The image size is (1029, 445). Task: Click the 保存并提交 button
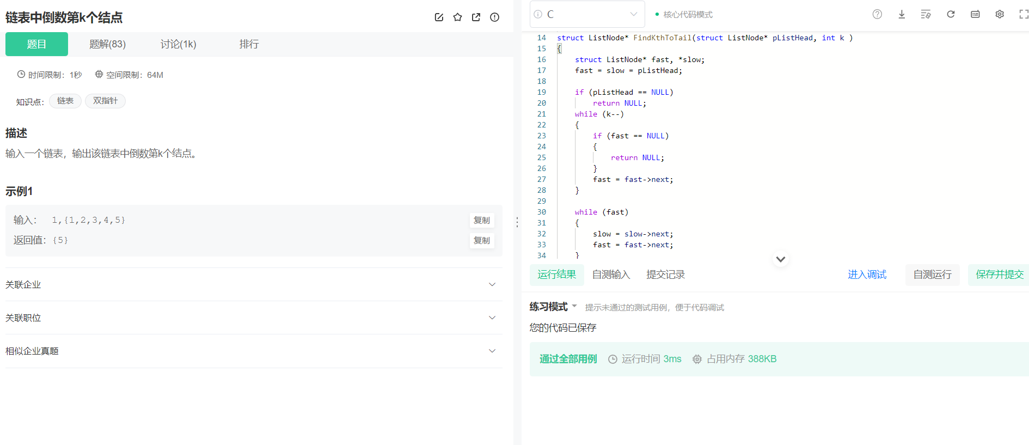[999, 275]
